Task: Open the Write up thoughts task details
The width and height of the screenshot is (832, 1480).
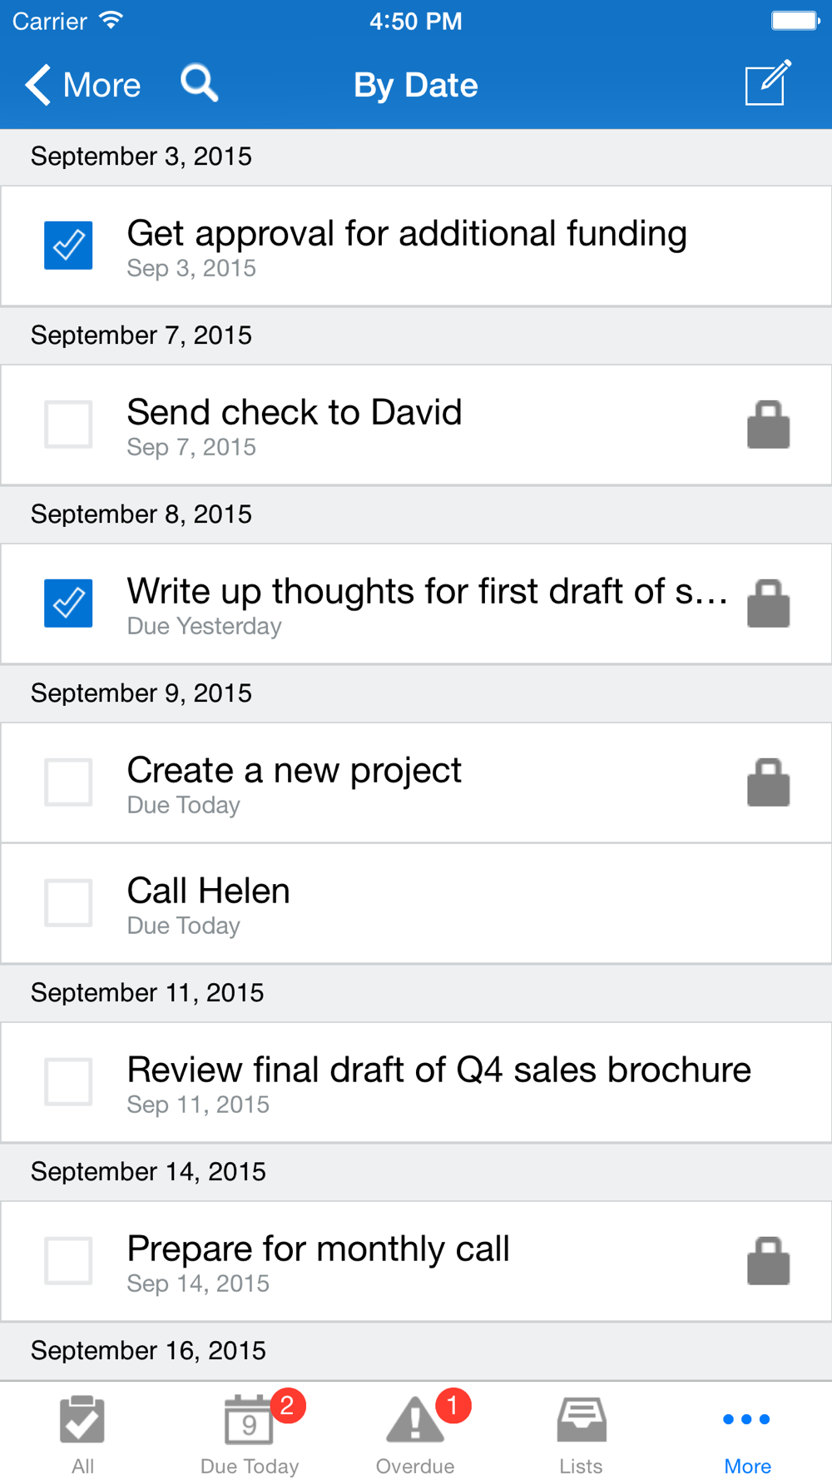Action: (416, 604)
